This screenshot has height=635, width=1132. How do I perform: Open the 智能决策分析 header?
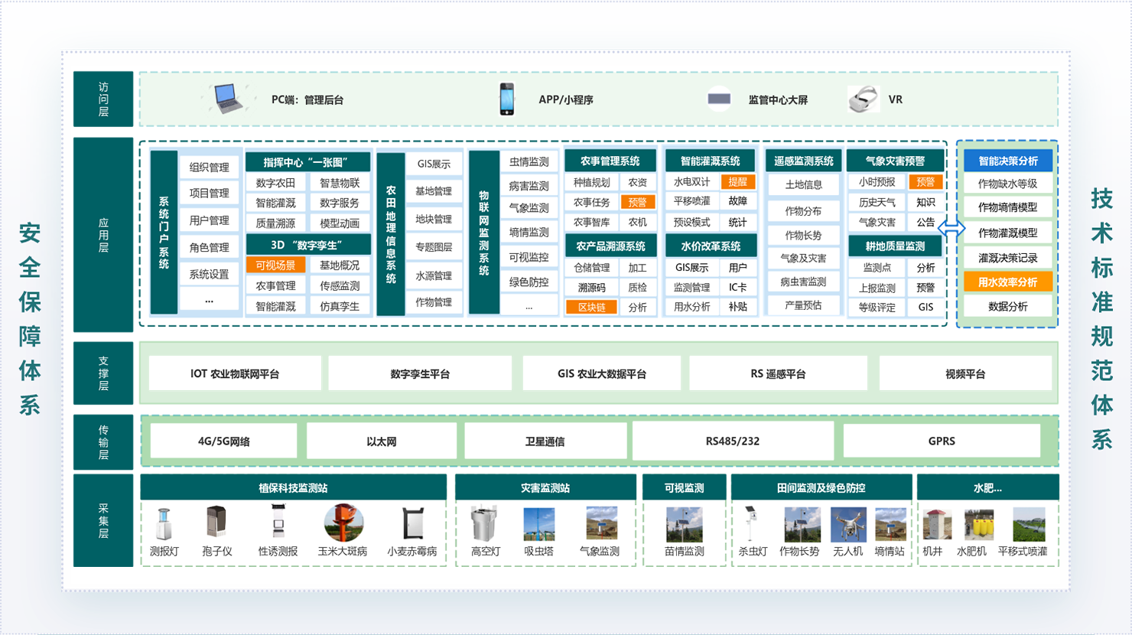1007,161
